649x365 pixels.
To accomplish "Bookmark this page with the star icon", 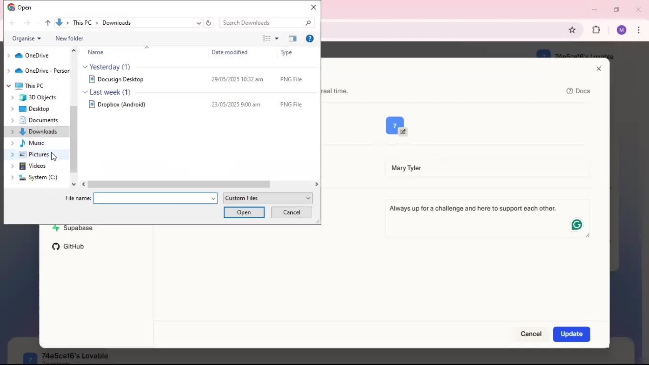I will (572, 30).
